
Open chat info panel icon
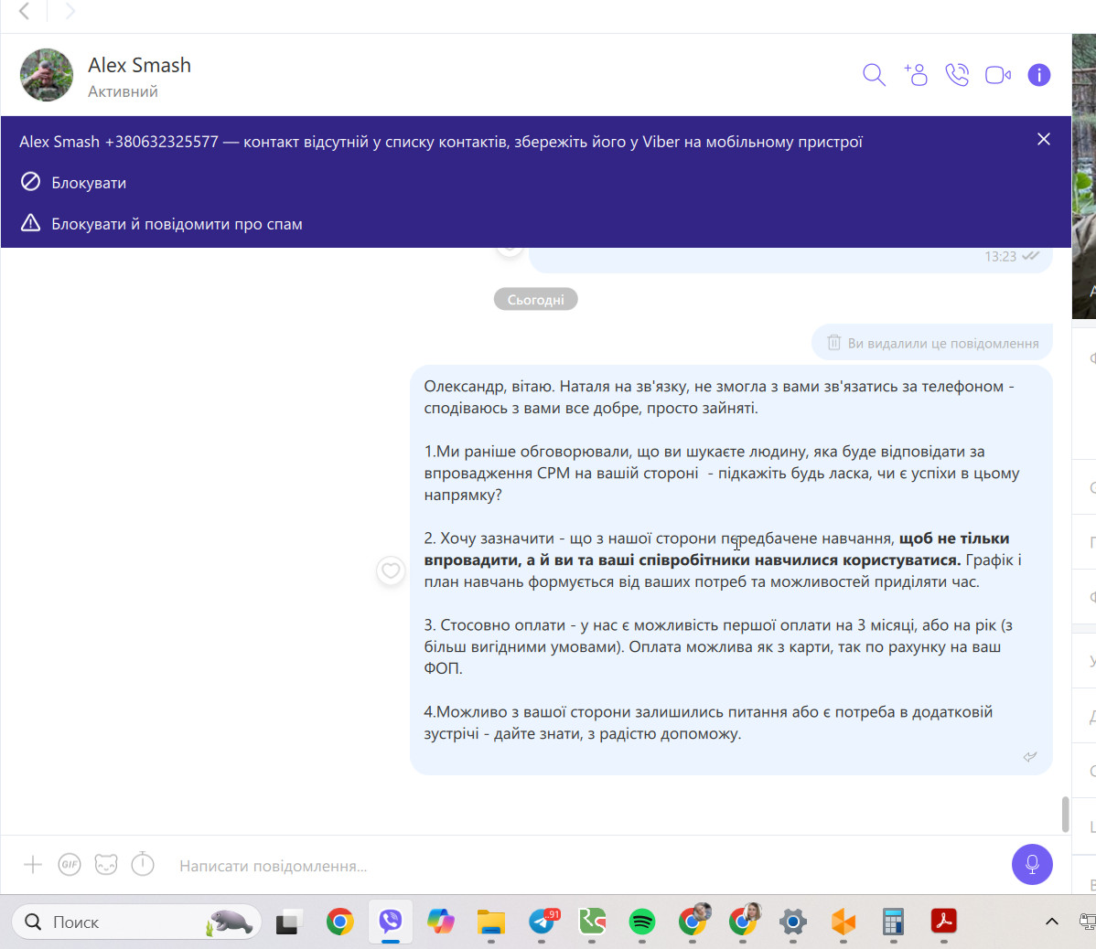coord(1039,75)
